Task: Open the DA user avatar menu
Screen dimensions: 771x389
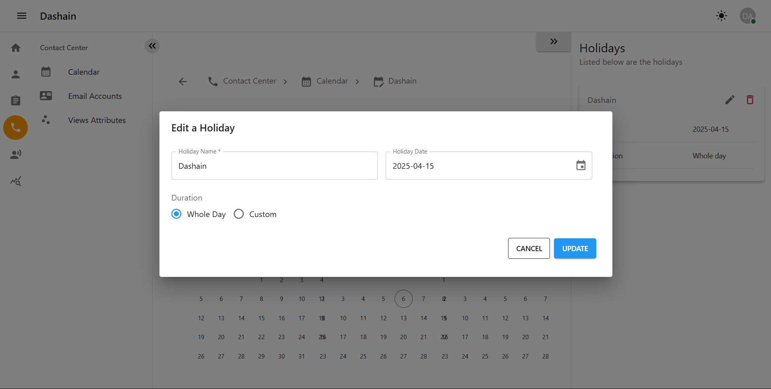Action: coord(747,16)
